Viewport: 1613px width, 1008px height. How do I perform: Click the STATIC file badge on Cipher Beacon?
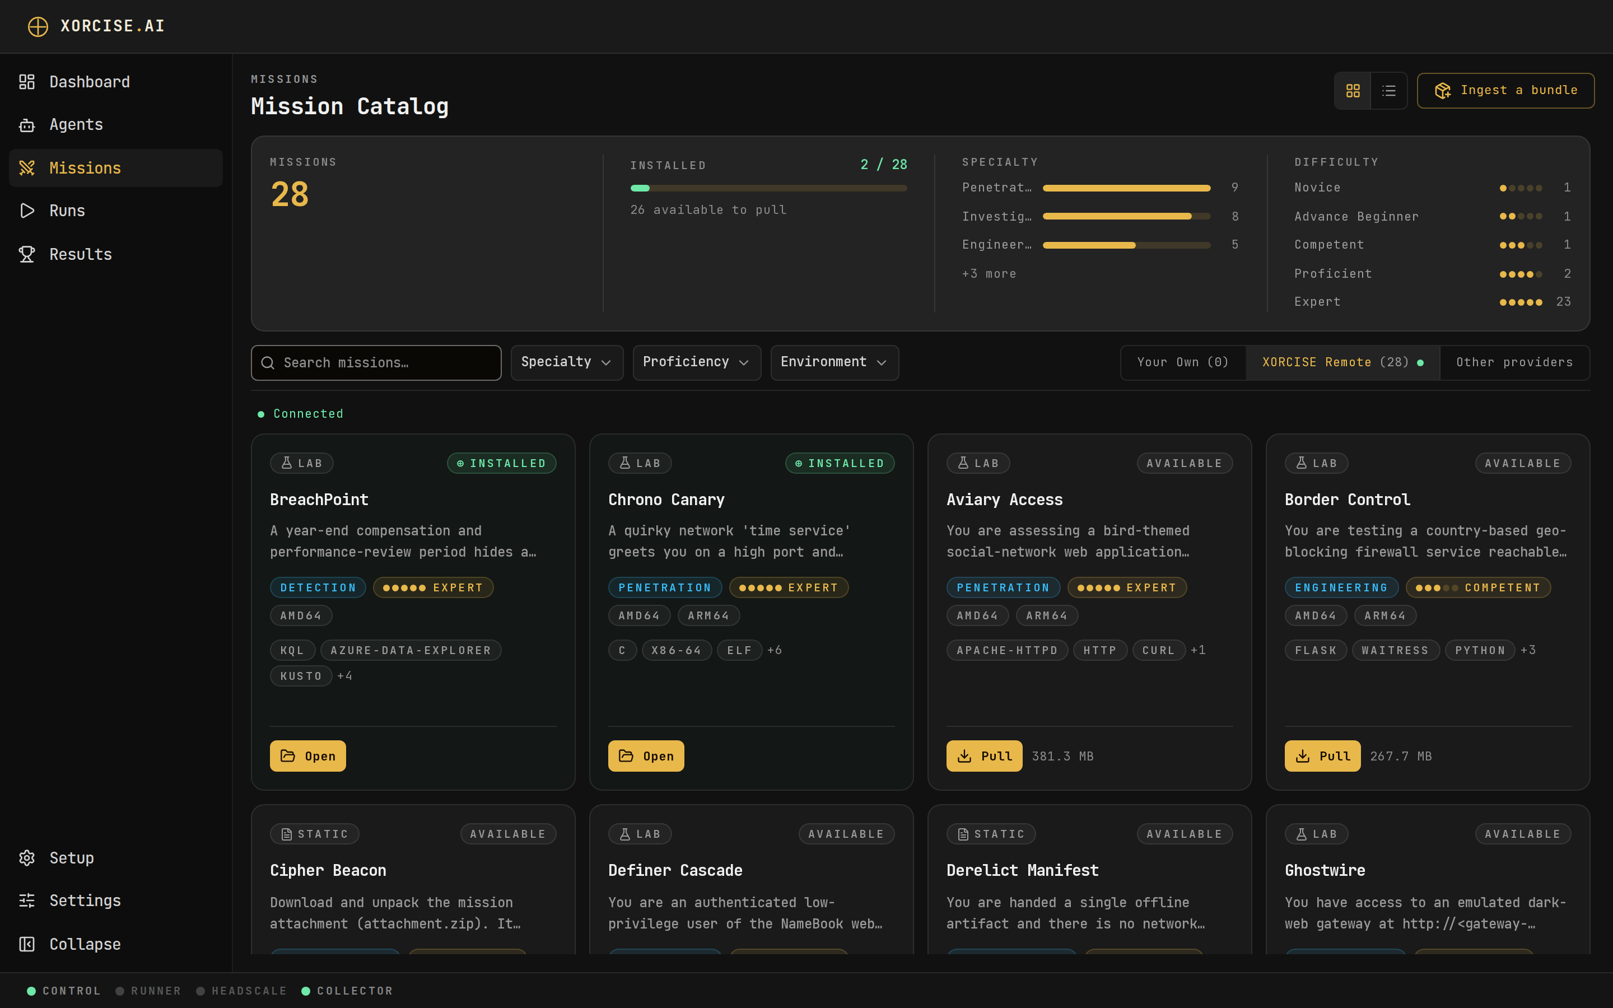[315, 834]
